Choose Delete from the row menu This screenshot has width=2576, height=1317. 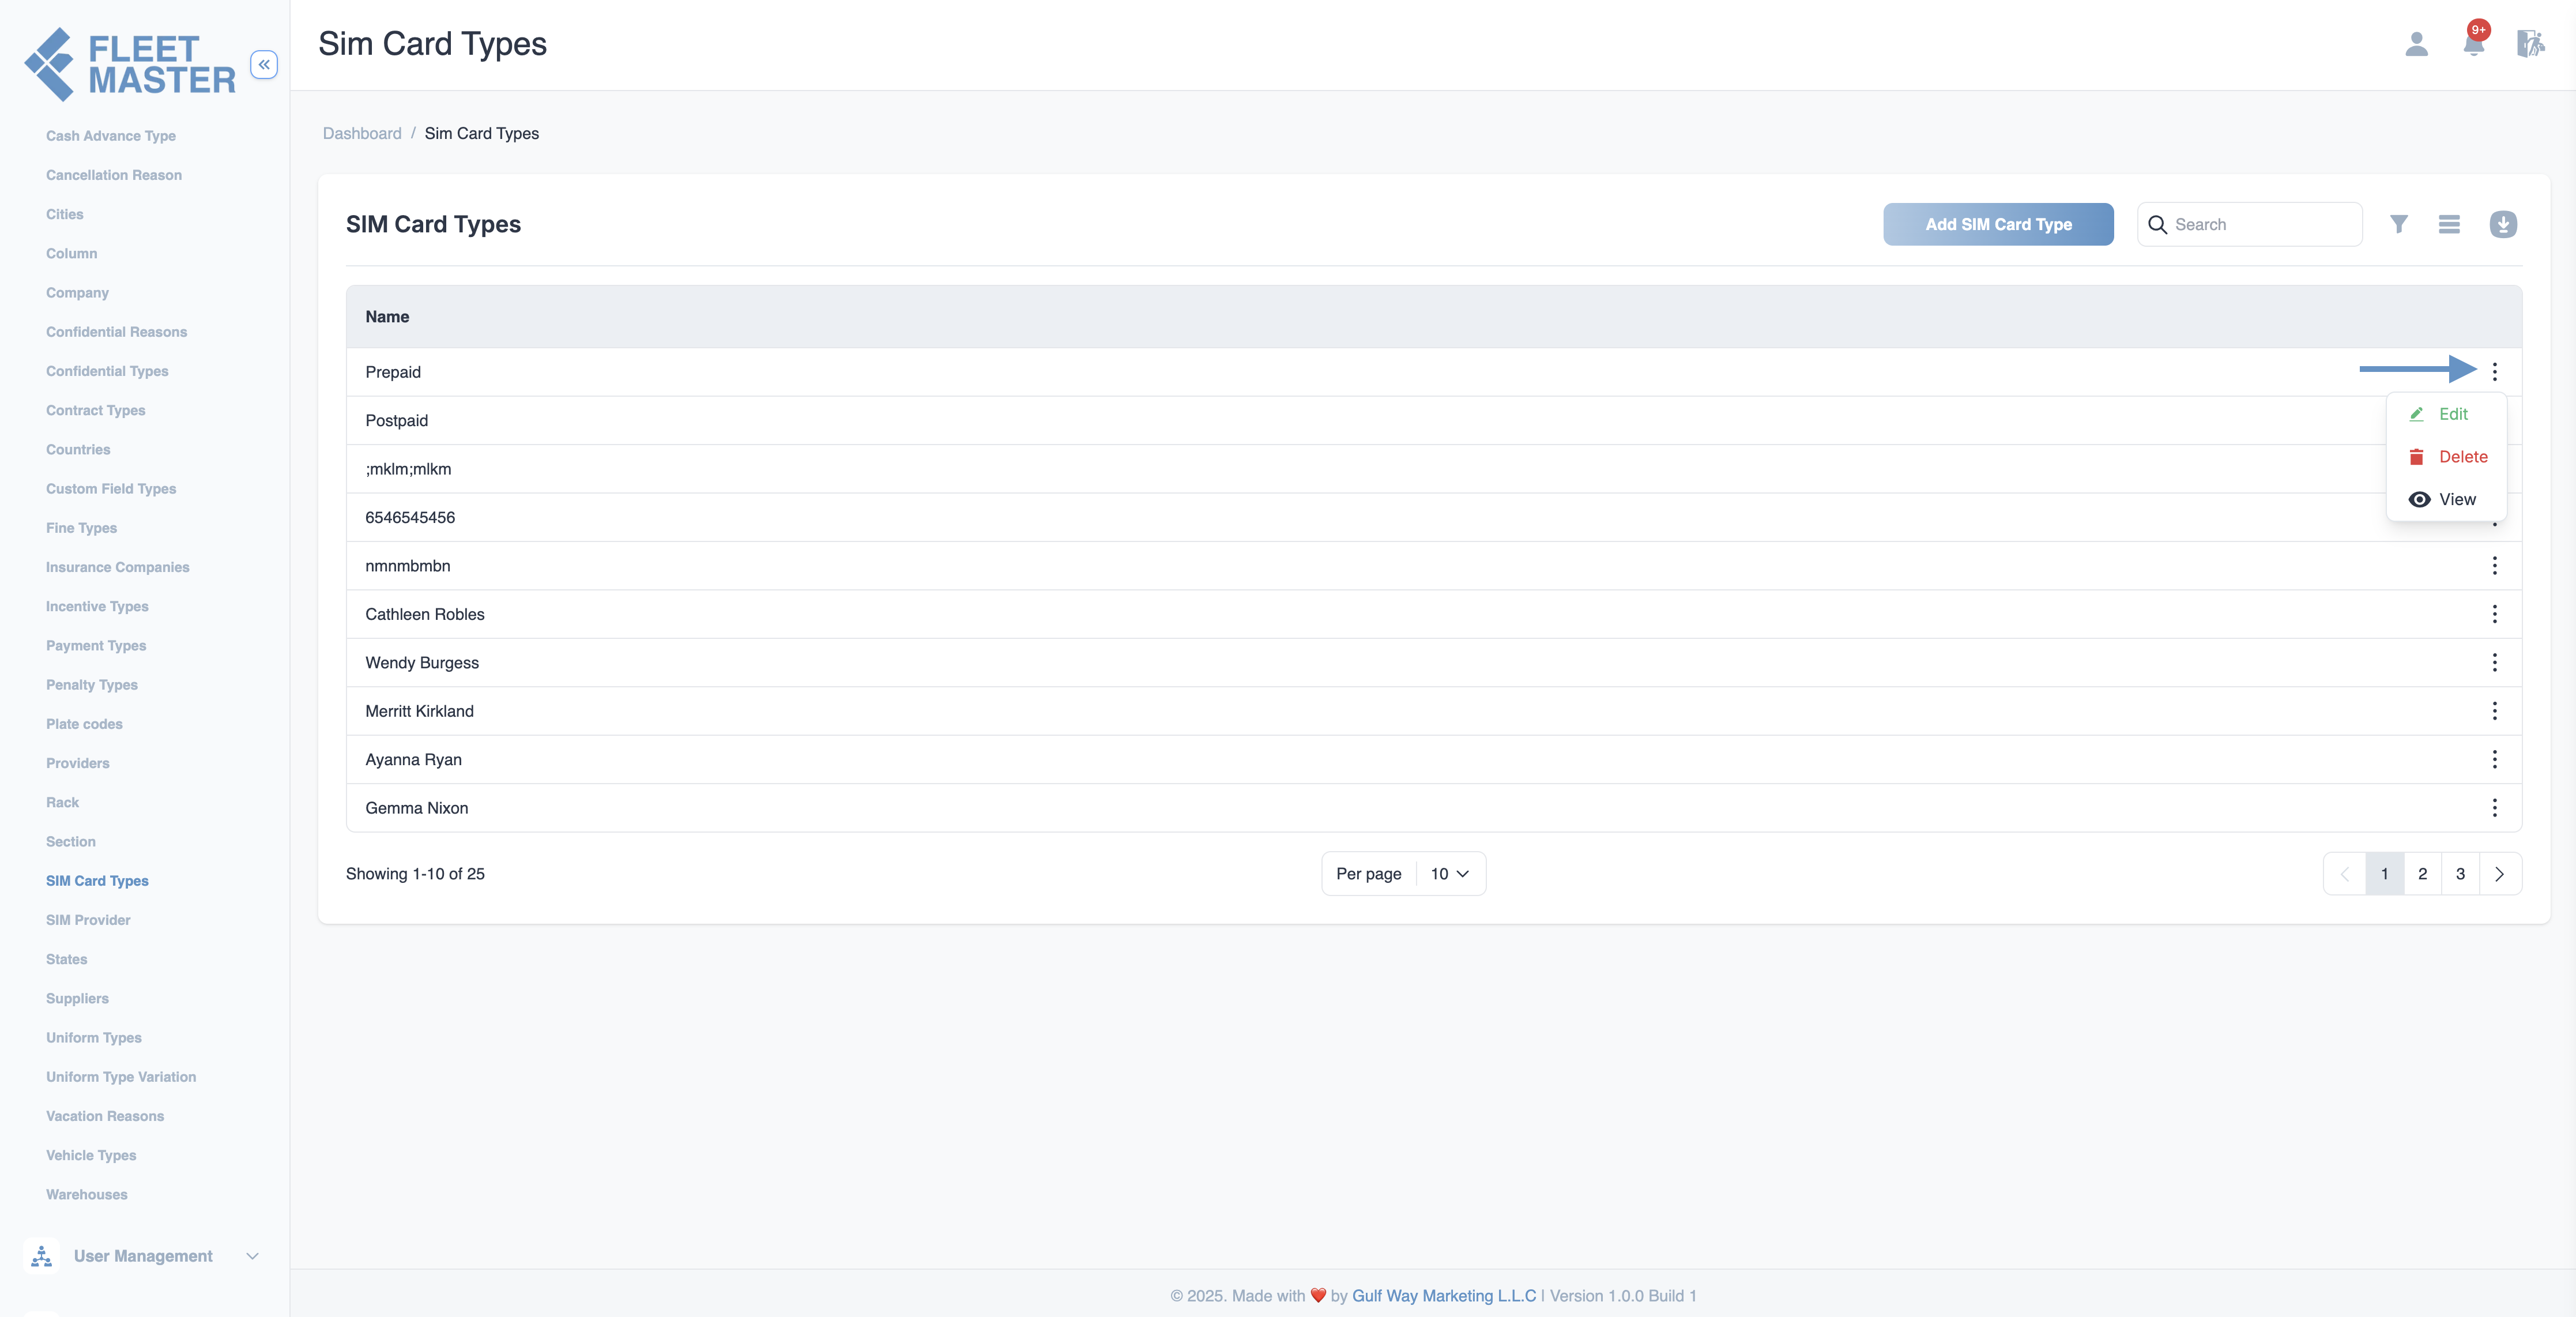point(2446,457)
